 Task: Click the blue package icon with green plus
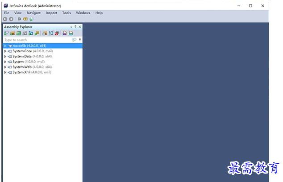(31, 33)
